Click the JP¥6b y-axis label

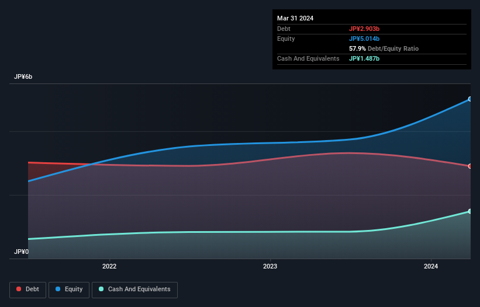click(23, 76)
